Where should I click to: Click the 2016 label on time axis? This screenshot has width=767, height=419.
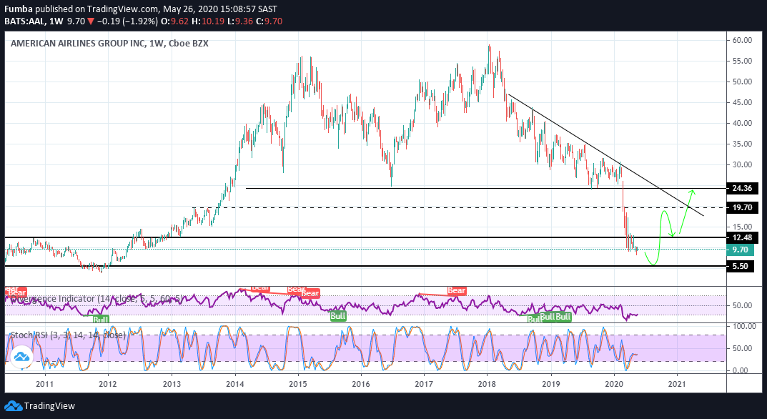360,383
